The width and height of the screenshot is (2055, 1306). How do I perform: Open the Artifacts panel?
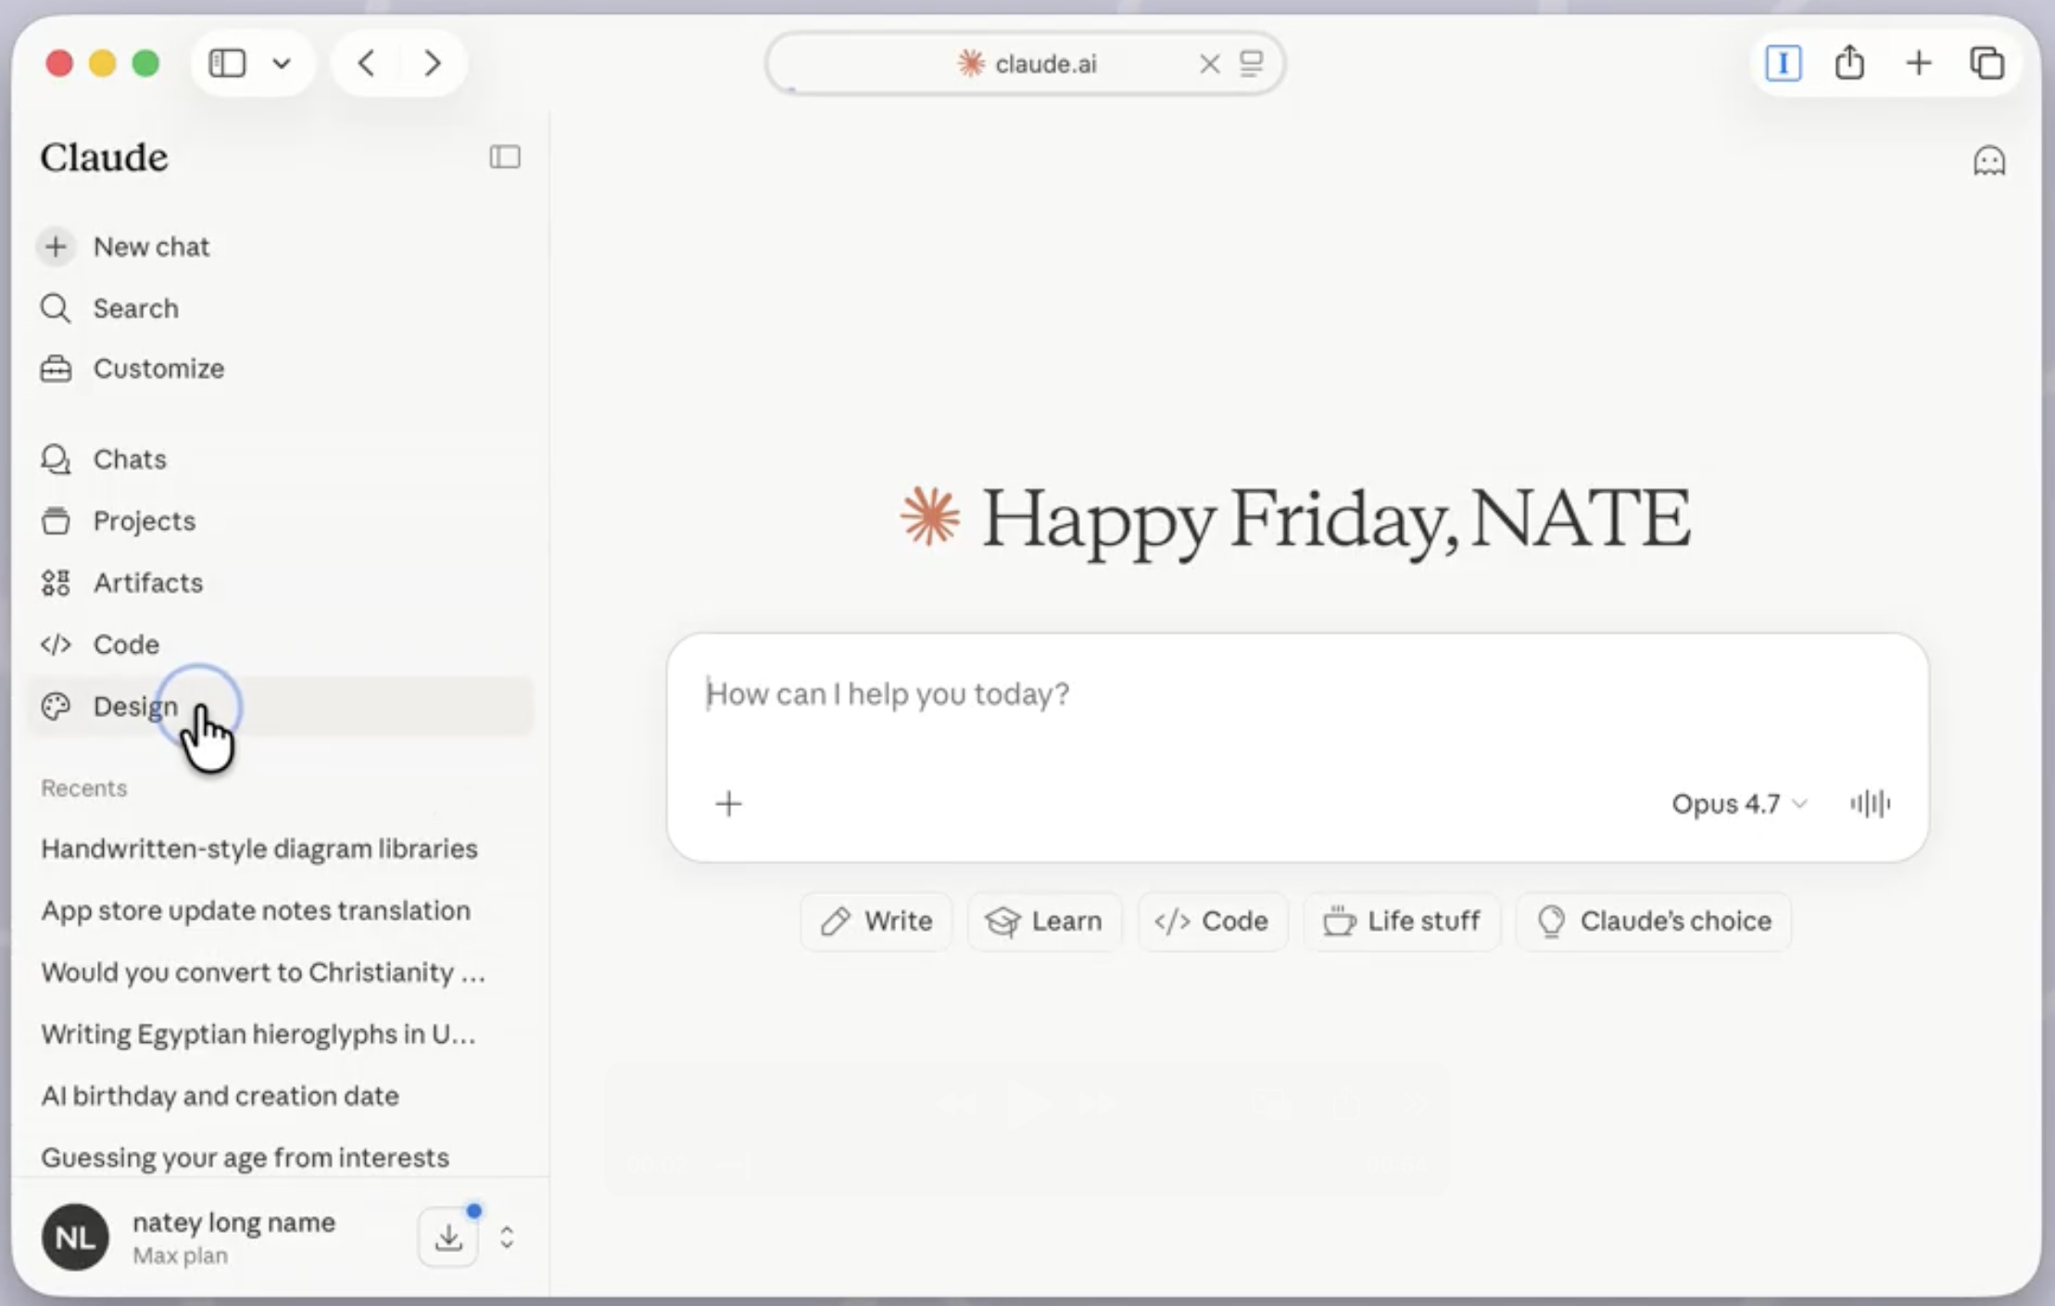(x=148, y=583)
